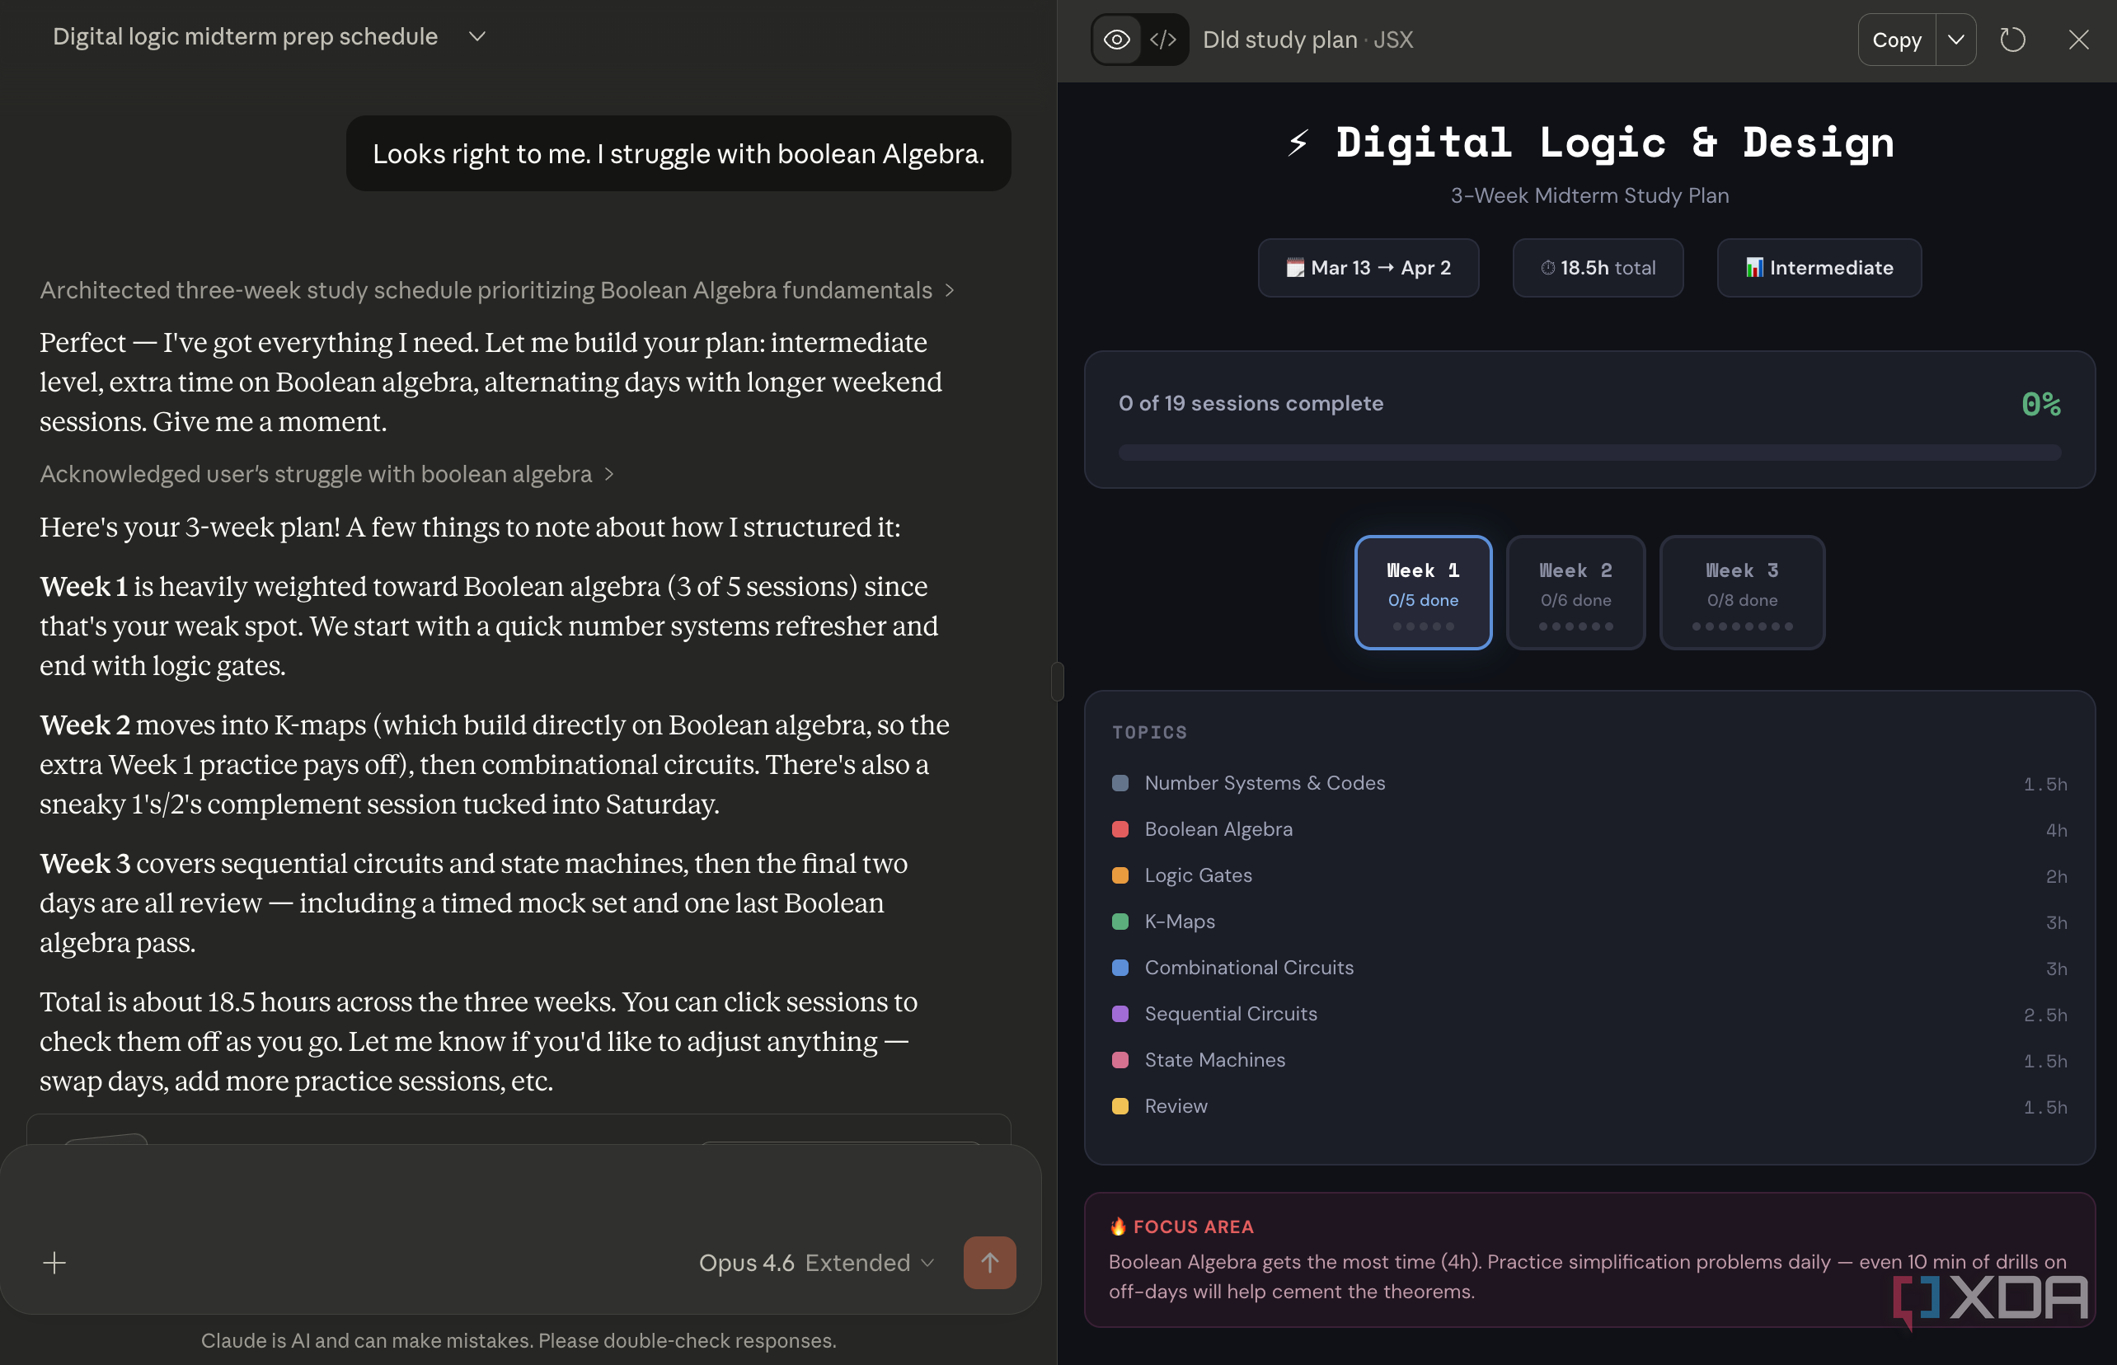Click the plus attachment icon in composer
Viewport: 2117px width, 1365px height.
click(x=54, y=1262)
